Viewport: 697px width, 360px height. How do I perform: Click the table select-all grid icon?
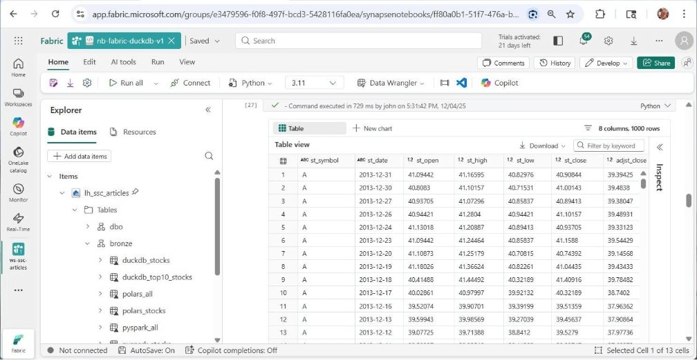click(284, 161)
